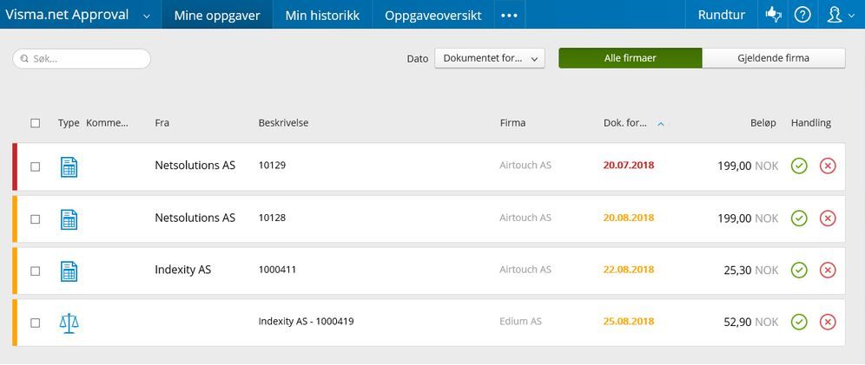Click the Handling column header
Image resolution: width=865 pixels, height=365 pixels.
[x=811, y=123]
